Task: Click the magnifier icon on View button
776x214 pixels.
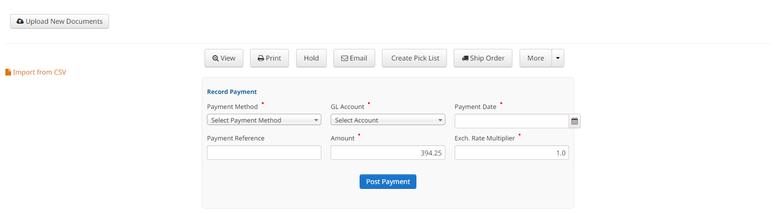Action: (216, 58)
